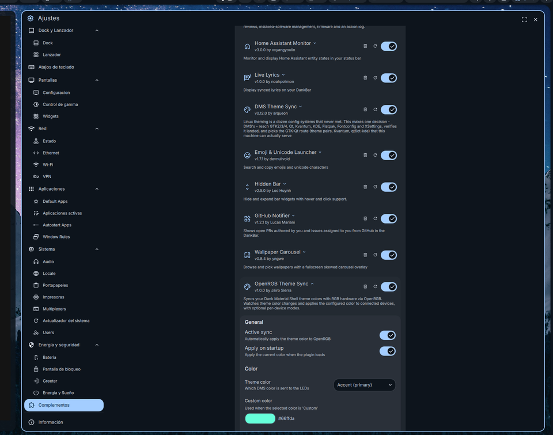Reload the Wallpaper Carousel plugin
Viewport: 553px width, 435px height.
tap(375, 255)
